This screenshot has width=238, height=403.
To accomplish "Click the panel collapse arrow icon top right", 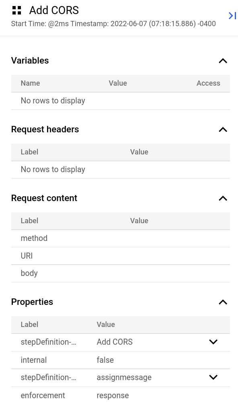I will 232,15.
